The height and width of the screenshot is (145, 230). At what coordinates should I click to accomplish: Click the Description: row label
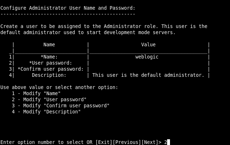(49, 75)
